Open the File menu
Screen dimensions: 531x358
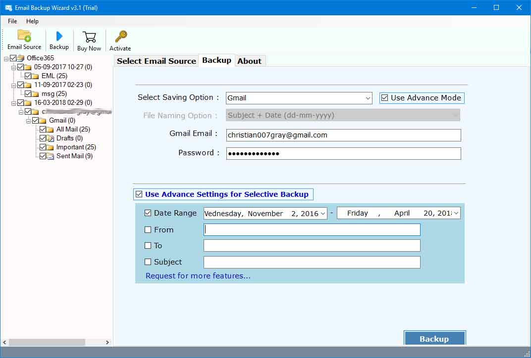pos(12,21)
